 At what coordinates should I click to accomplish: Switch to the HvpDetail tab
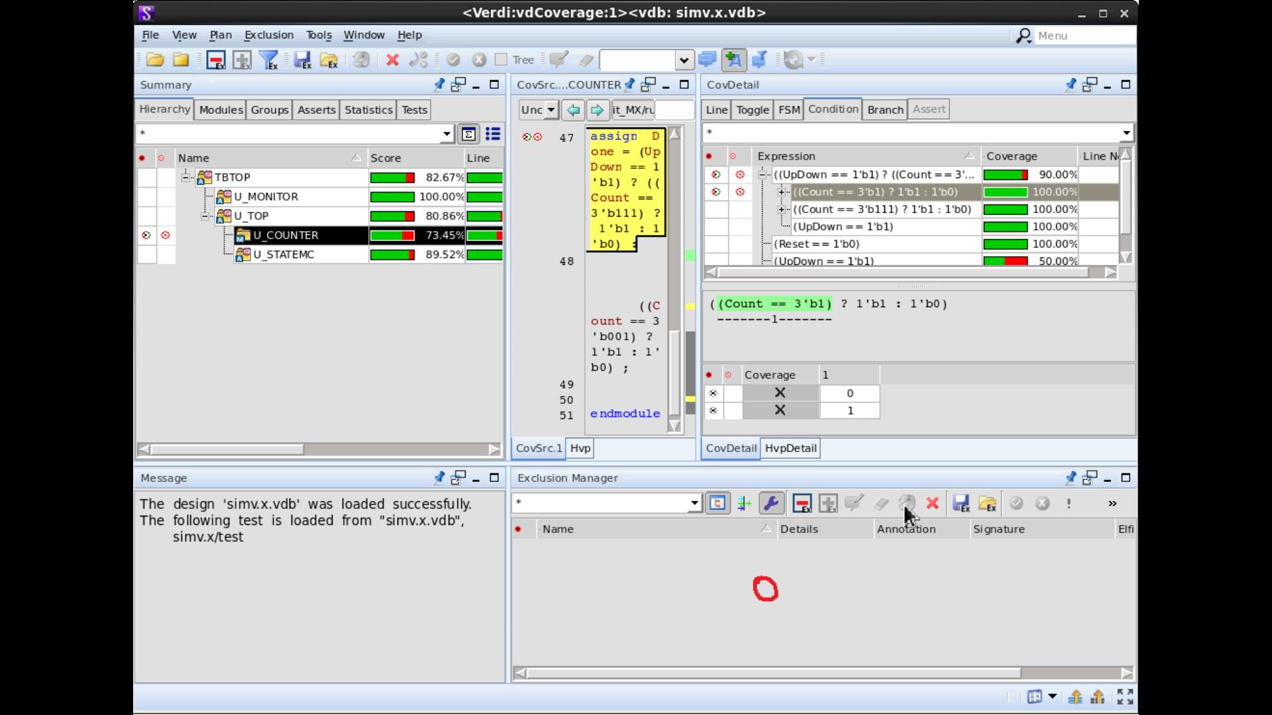point(790,448)
